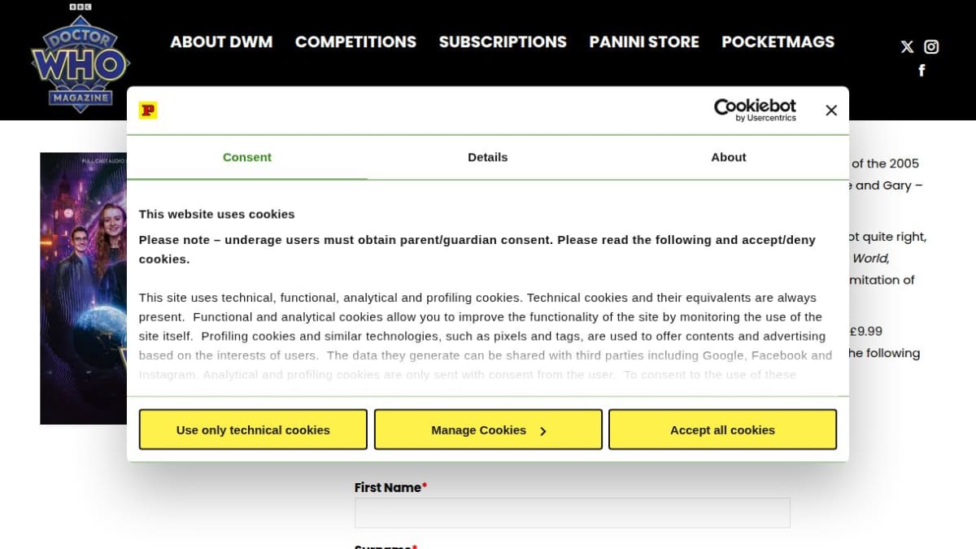Image resolution: width=976 pixels, height=549 pixels.
Task: Open Manage Cookies options
Action: (488, 429)
